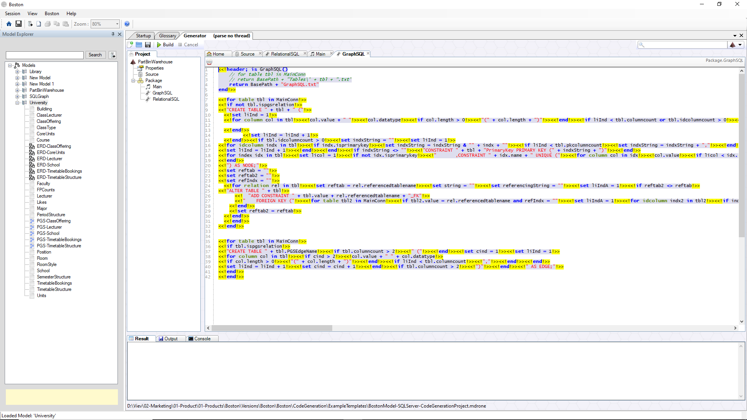Select the Main template in the Project tree
747x420 pixels.
[x=157, y=87]
